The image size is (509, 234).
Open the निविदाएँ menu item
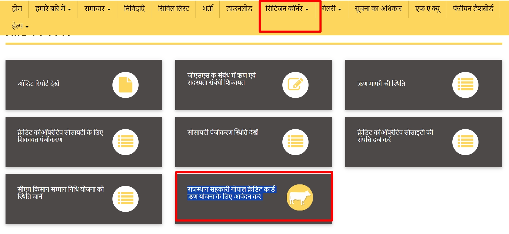click(134, 9)
